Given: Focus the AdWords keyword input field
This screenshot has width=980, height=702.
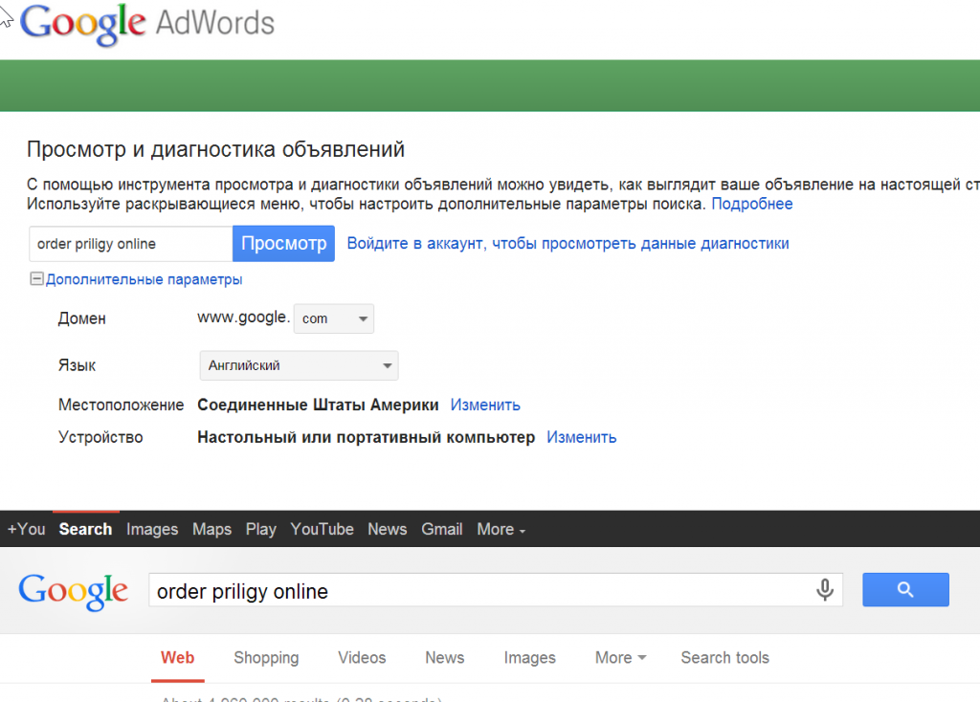Looking at the screenshot, I should point(130,244).
